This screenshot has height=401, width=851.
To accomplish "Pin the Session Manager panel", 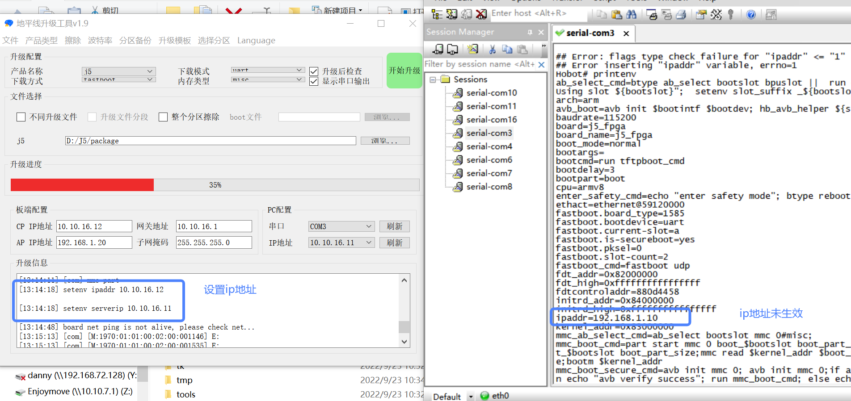I will point(530,32).
